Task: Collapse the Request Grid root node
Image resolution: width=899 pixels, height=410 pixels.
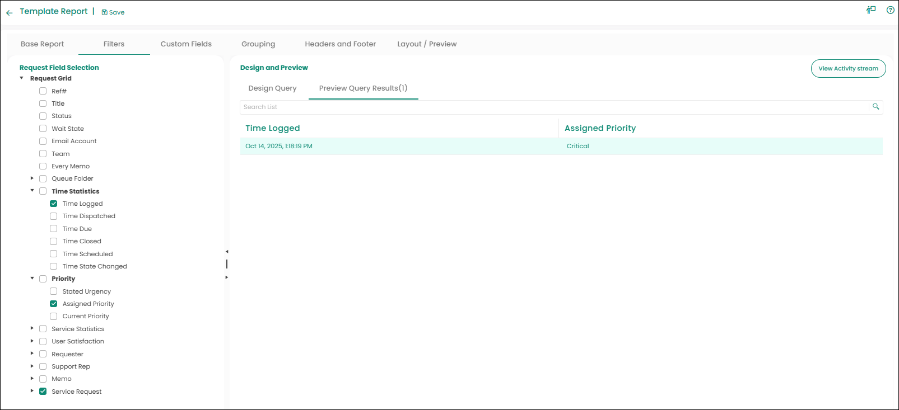Action: (x=22, y=78)
